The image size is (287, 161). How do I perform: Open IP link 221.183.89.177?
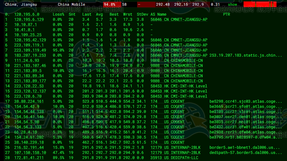click(x=30, y=81)
